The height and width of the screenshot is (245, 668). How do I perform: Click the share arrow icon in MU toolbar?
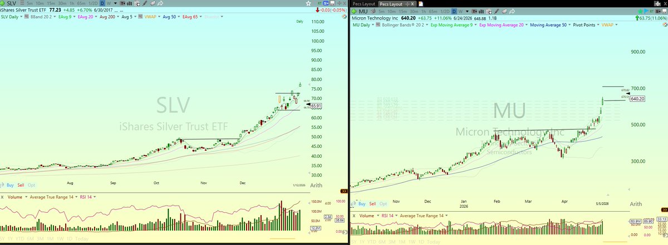pos(513,12)
